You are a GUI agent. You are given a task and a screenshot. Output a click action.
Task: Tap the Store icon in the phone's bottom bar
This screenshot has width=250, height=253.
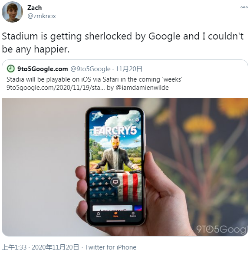(98, 214)
